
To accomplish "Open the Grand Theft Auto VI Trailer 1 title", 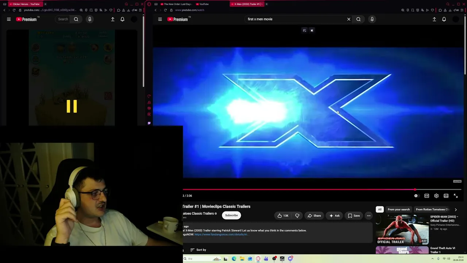I will [443, 250].
